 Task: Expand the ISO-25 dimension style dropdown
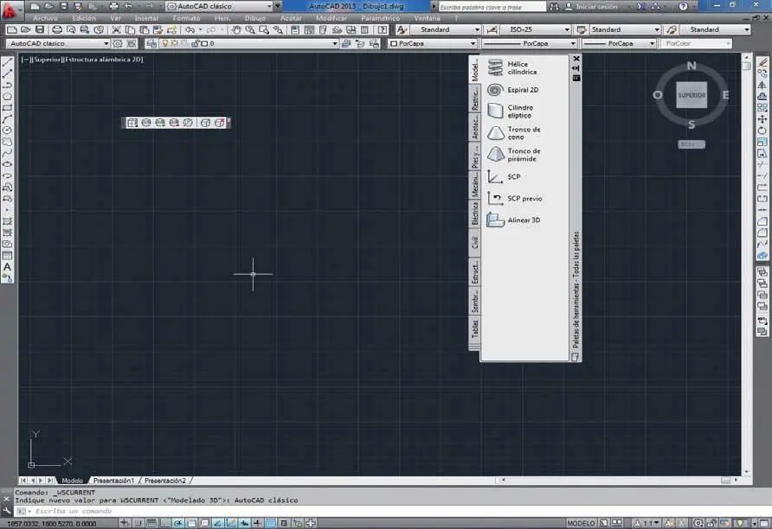[x=536, y=29]
